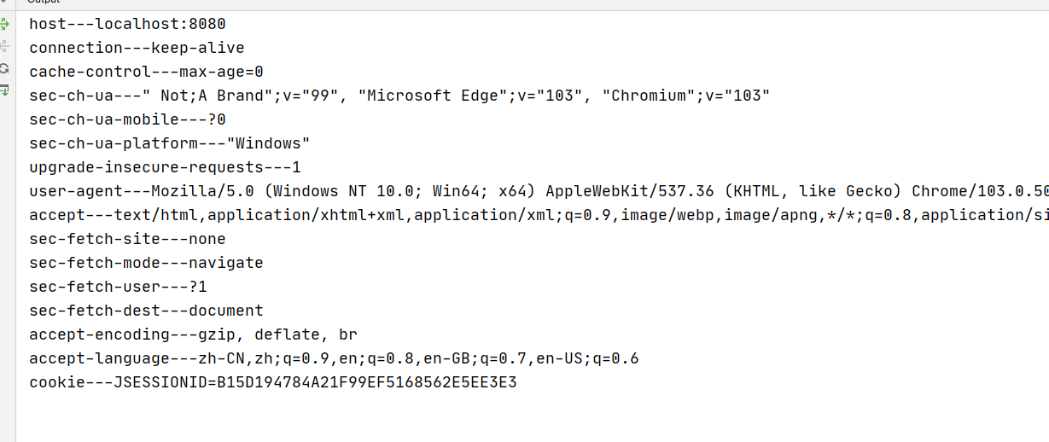This screenshot has width=1049, height=442.
Task: Click the upgrade-insecure-requests---1 line
Action: [165, 167]
